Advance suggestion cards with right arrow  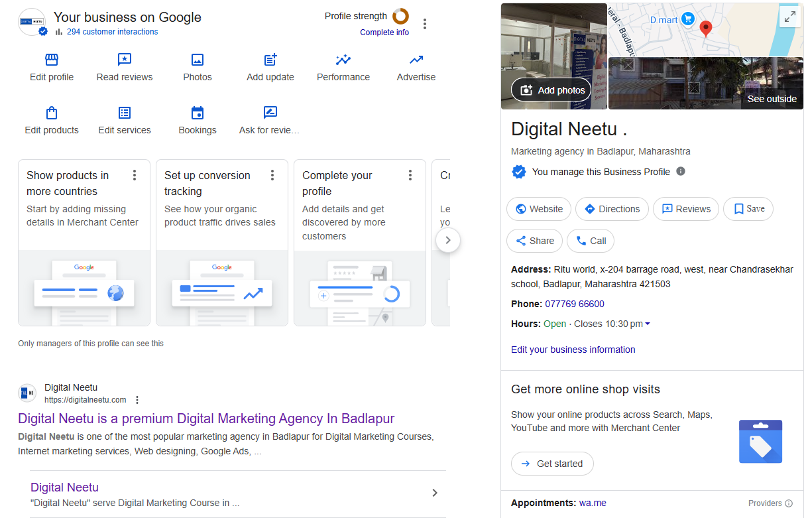[448, 240]
